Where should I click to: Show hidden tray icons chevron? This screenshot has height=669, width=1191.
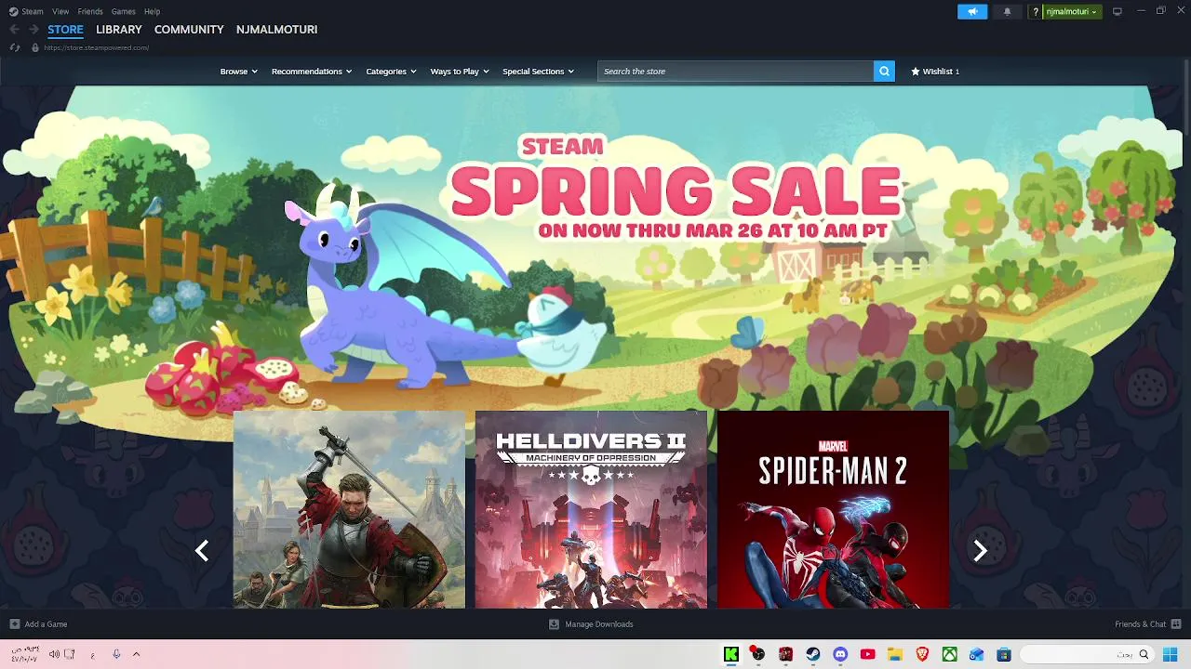point(136,654)
